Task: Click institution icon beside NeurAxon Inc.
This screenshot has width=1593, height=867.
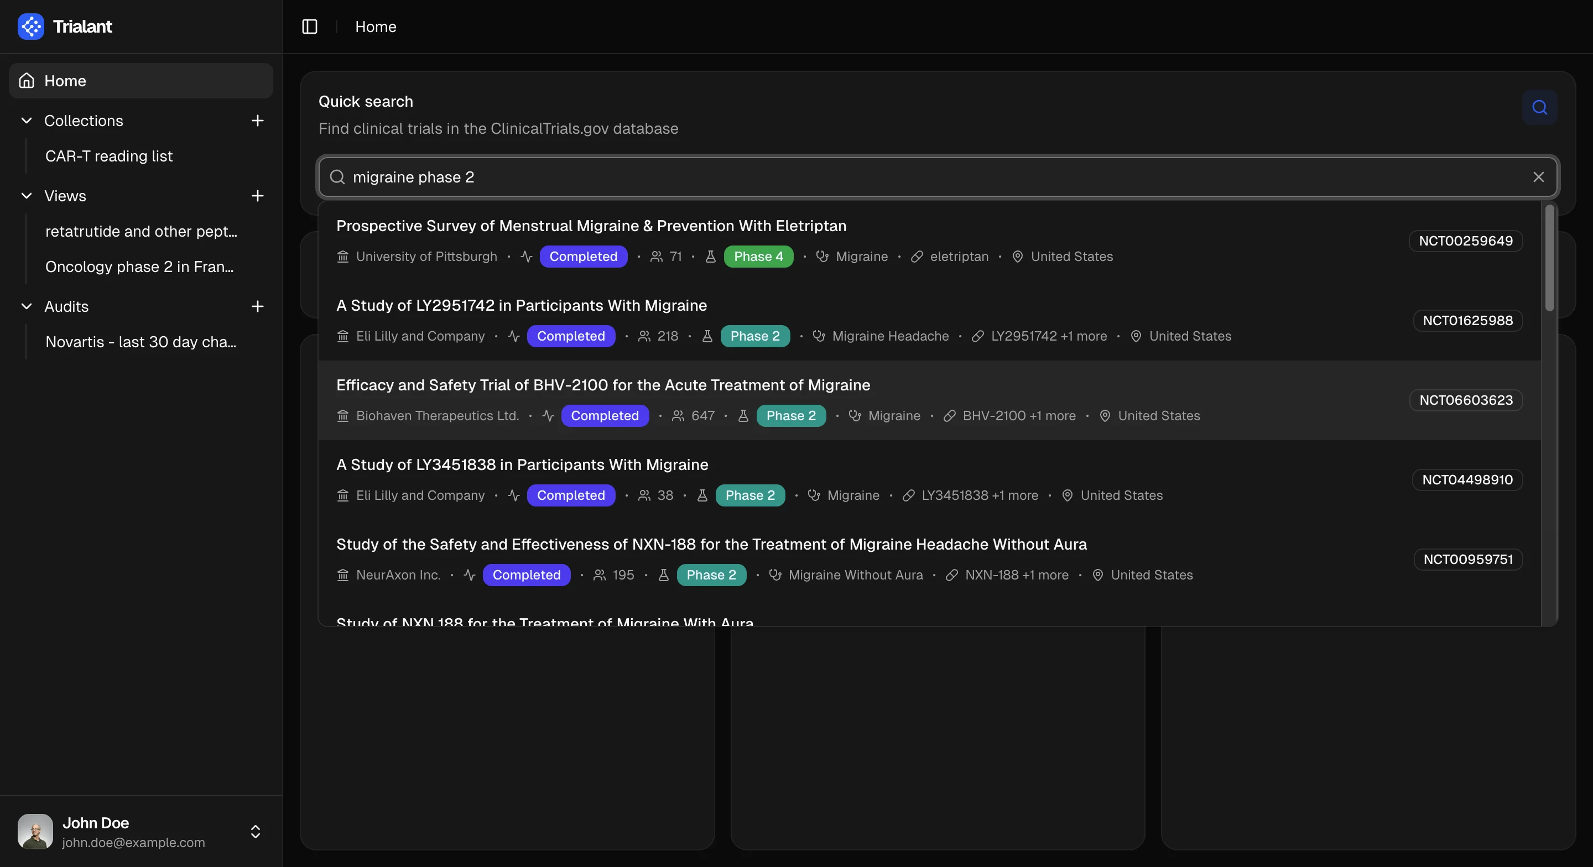Action: [342, 576]
